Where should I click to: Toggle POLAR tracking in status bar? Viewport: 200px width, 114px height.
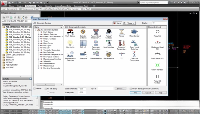tap(48, 111)
